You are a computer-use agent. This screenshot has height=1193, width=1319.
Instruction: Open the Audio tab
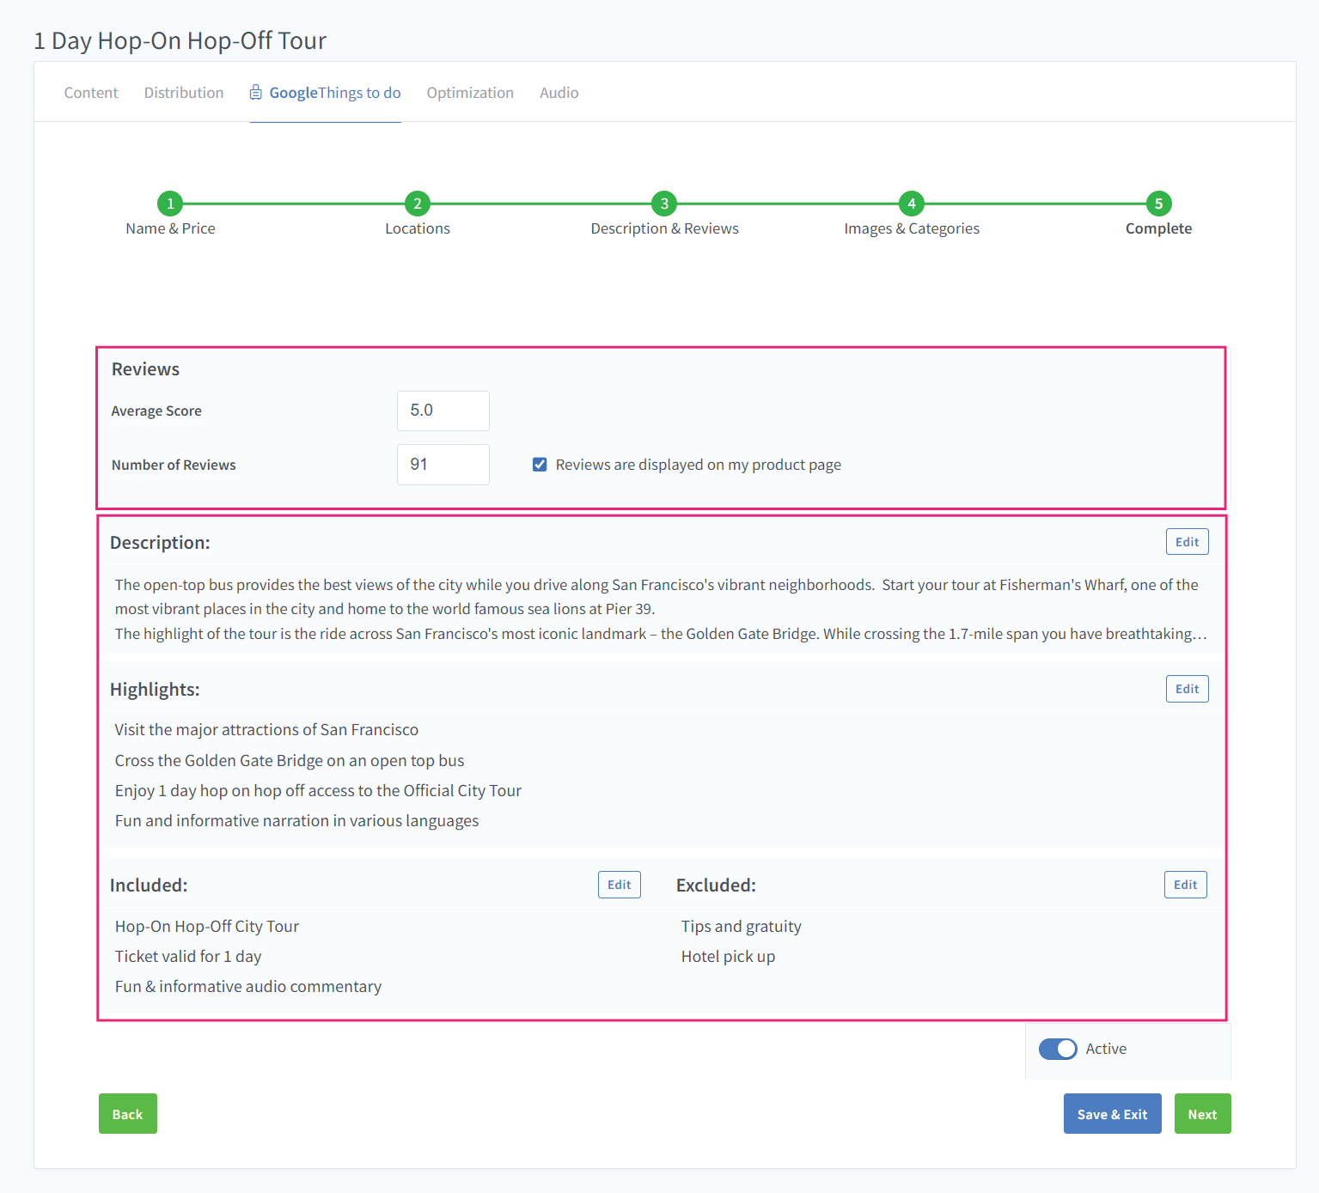[x=559, y=93]
